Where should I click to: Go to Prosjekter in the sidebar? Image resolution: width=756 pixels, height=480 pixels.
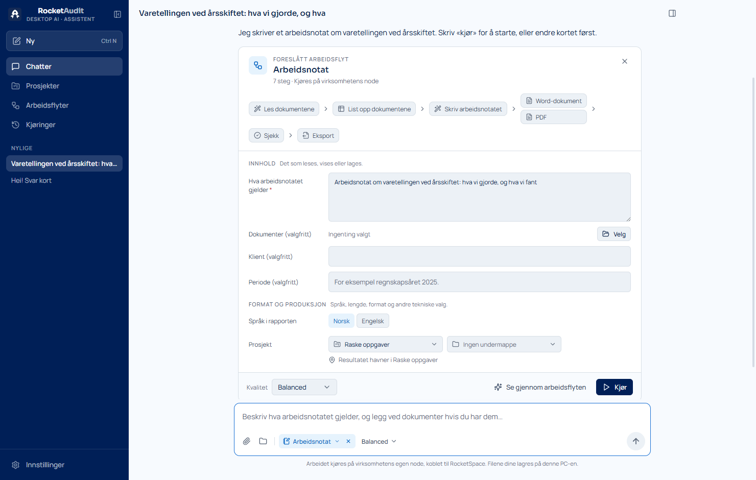pos(64,86)
